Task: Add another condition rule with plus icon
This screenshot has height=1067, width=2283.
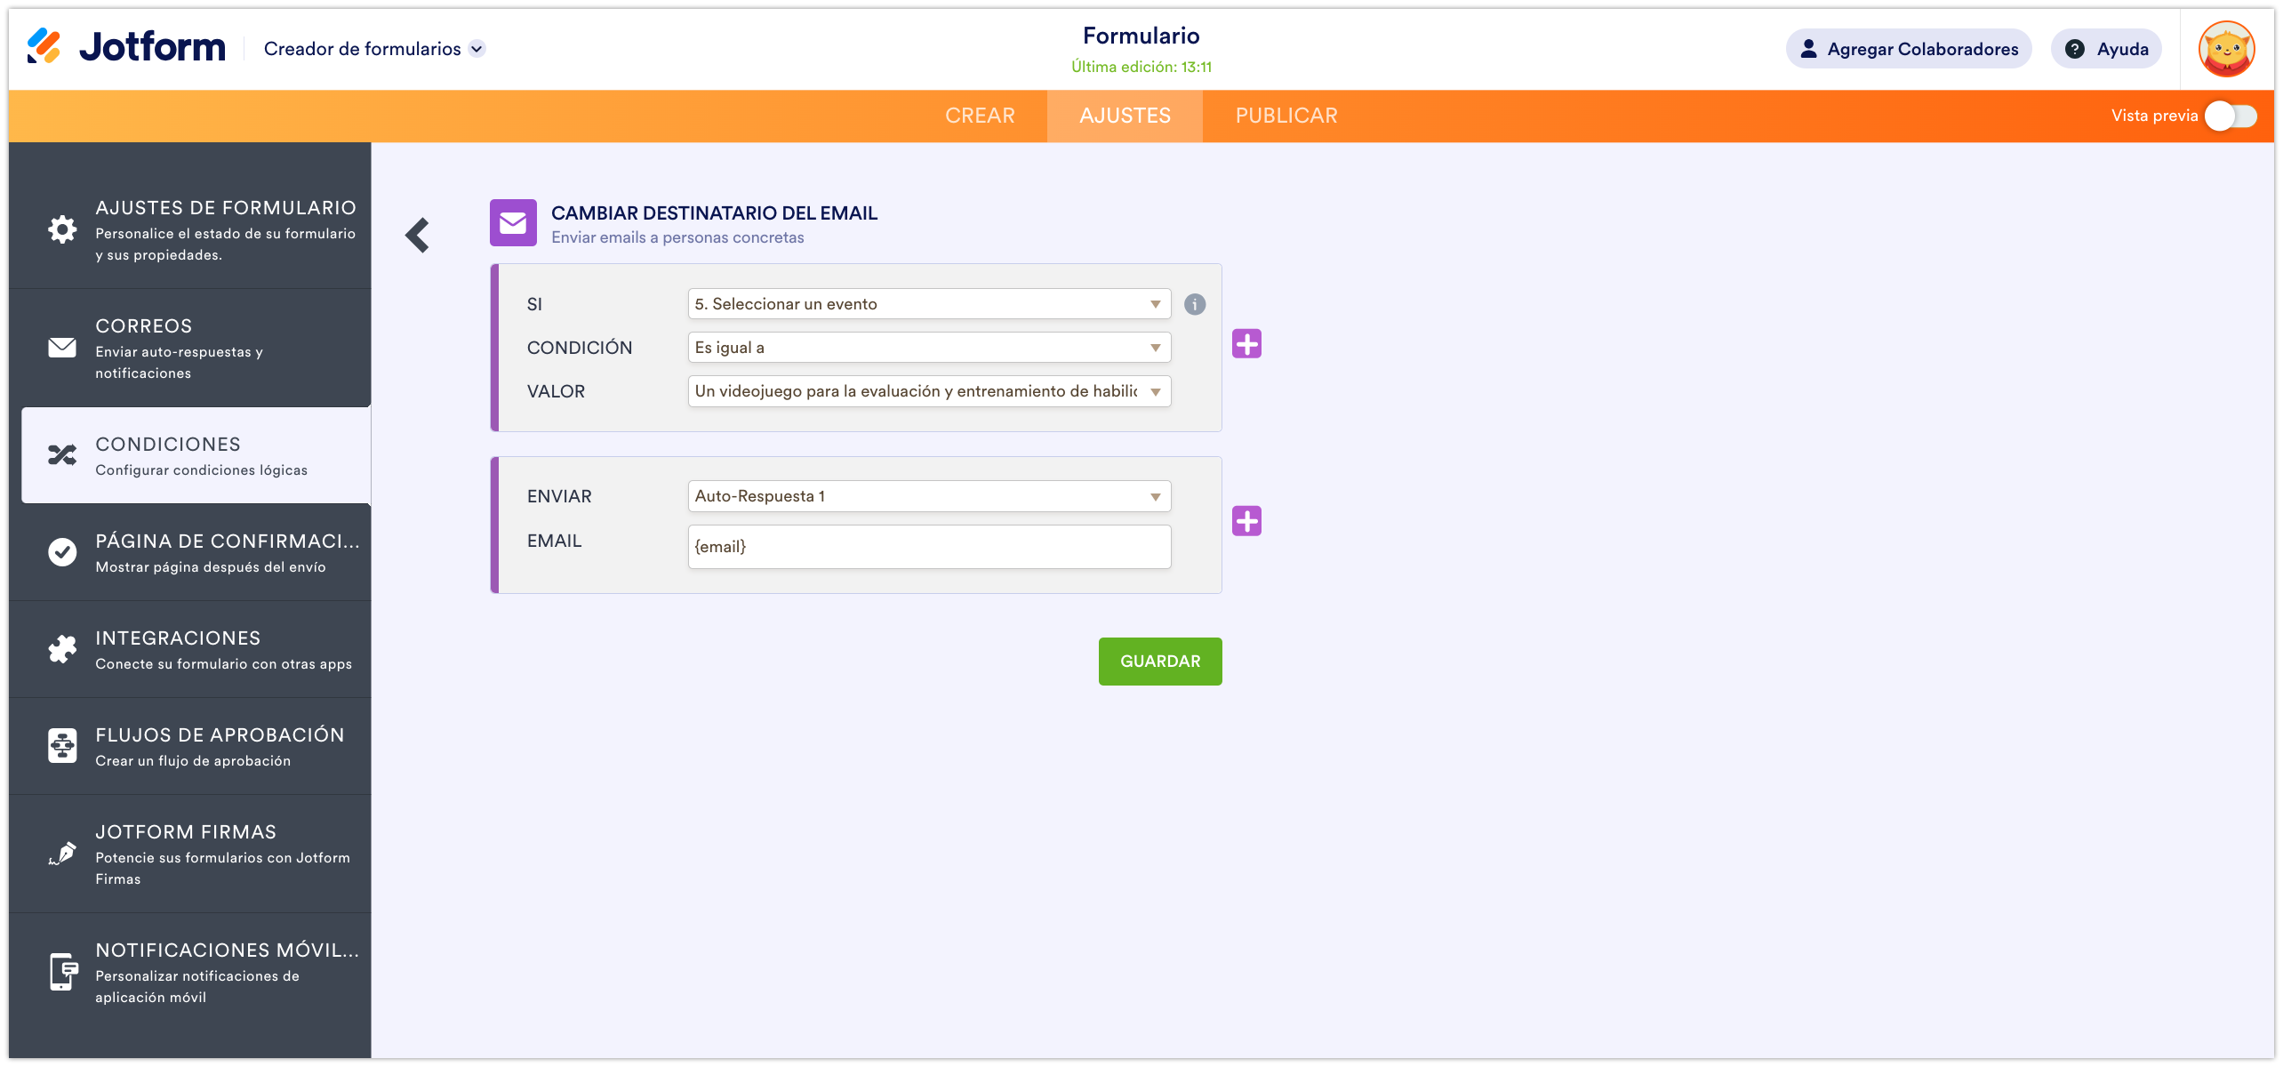Action: 1246,344
